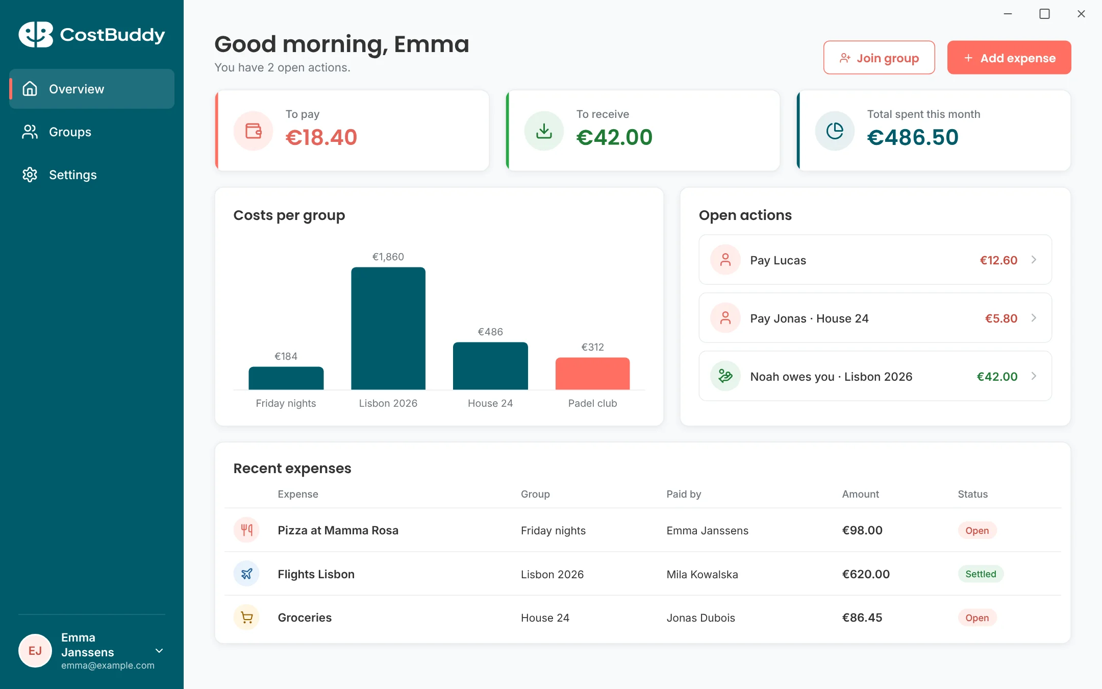Open Pay Jonas House 24 chevron
Image resolution: width=1102 pixels, height=689 pixels.
click(x=1034, y=318)
